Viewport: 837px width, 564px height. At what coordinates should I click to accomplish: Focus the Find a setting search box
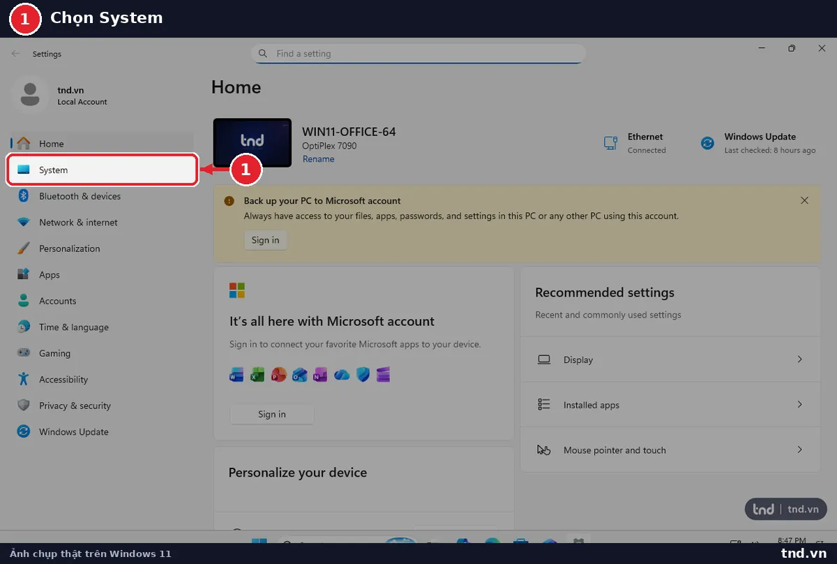point(418,54)
